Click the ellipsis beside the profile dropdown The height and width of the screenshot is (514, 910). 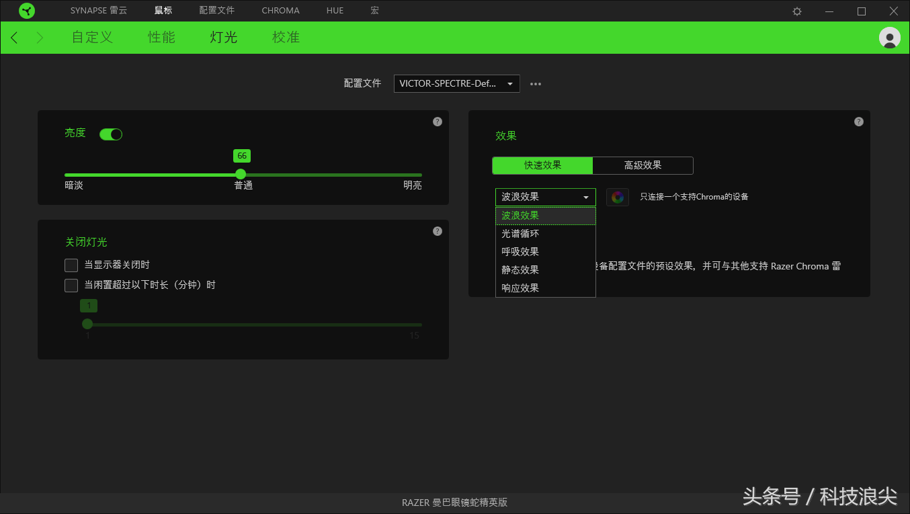pos(535,83)
